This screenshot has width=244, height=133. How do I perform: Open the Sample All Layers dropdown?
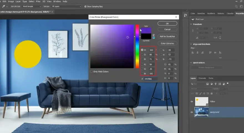pos(67,7)
